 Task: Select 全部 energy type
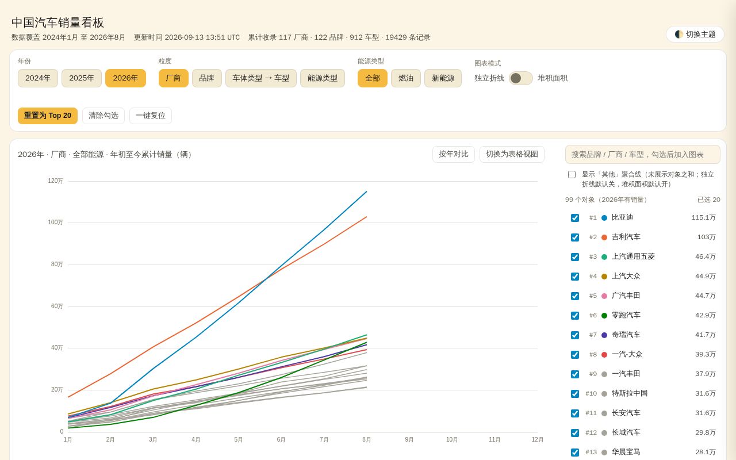[x=373, y=78]
